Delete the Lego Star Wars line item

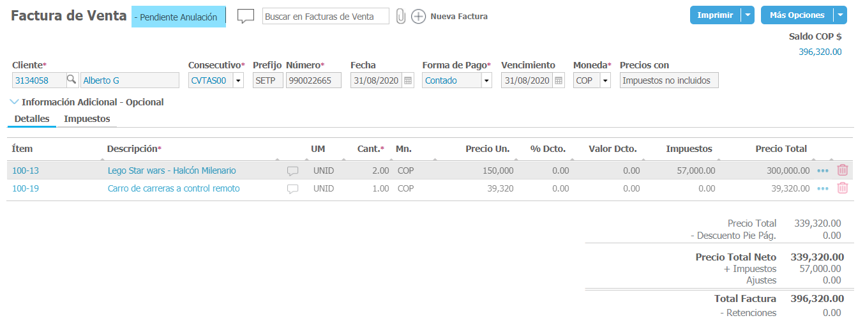843,170
